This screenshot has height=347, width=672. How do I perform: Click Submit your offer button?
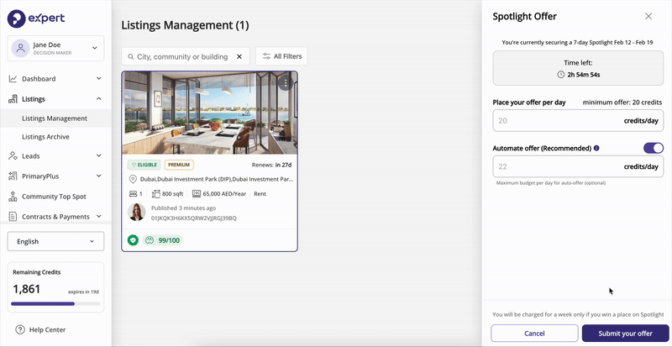pos(625,334)
